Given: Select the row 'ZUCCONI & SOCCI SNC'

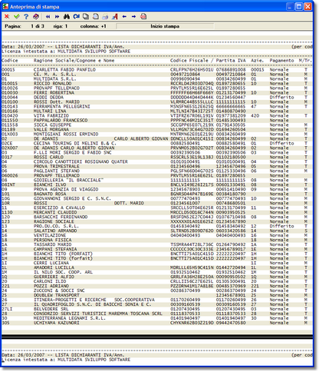Looking at the screenshot, I should coord(157,291).
